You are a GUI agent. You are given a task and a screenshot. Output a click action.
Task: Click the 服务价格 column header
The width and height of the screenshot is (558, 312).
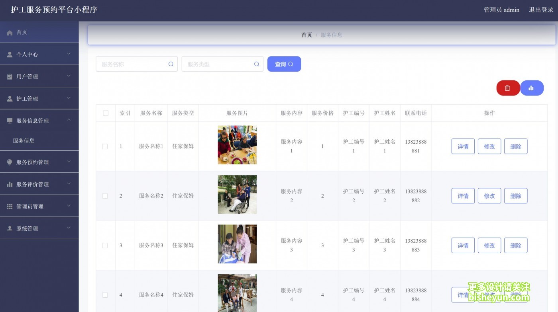pos(322,113)
